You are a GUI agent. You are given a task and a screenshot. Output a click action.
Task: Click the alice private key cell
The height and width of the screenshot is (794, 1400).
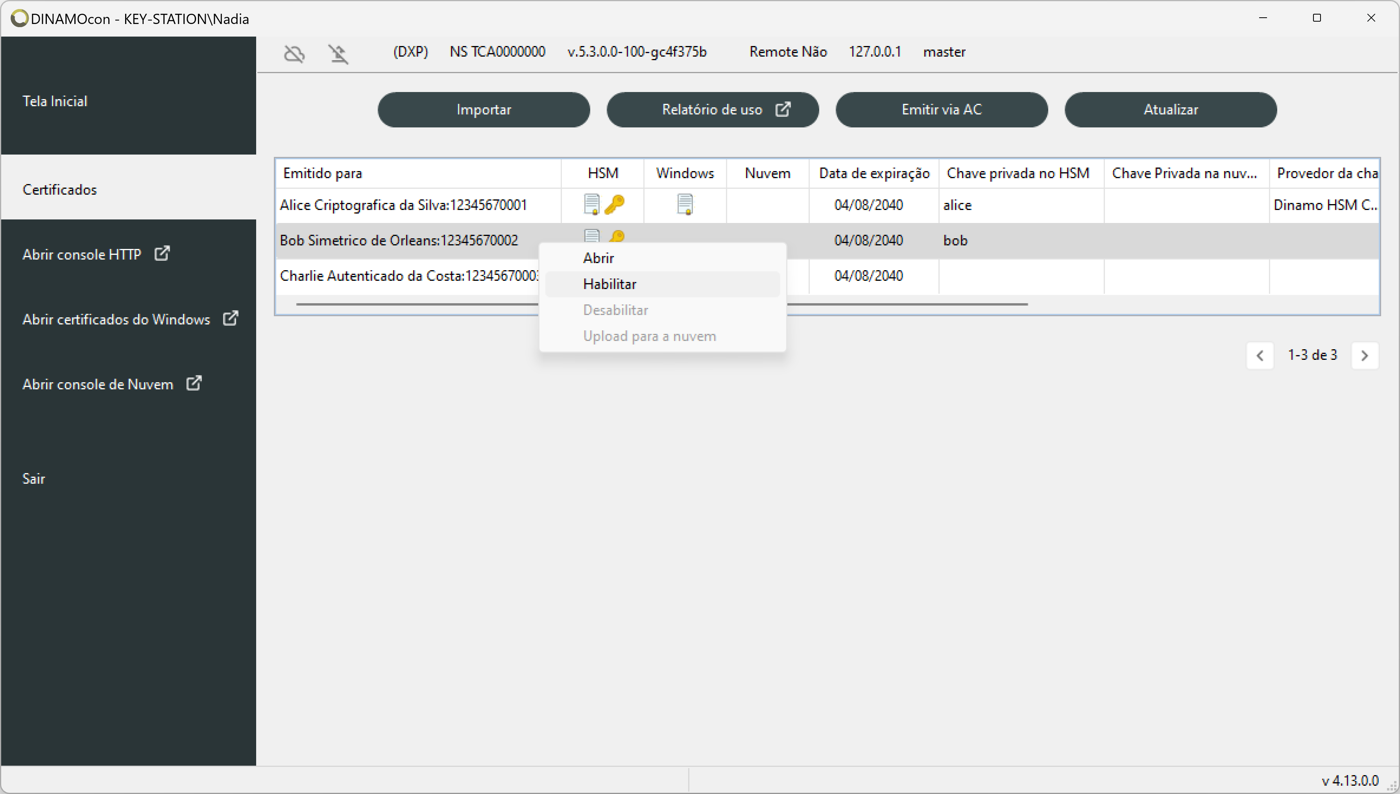pos(1021,205)
